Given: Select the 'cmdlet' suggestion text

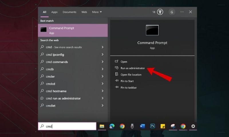Looking at the screenshot, I should click(x=51, y=106).
